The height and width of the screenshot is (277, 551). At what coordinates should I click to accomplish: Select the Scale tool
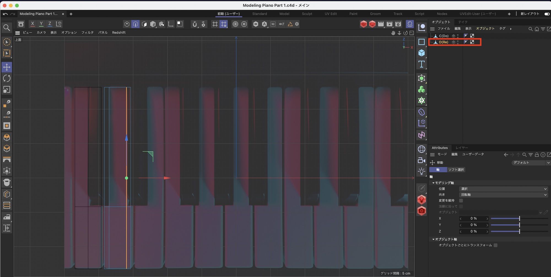7,90
